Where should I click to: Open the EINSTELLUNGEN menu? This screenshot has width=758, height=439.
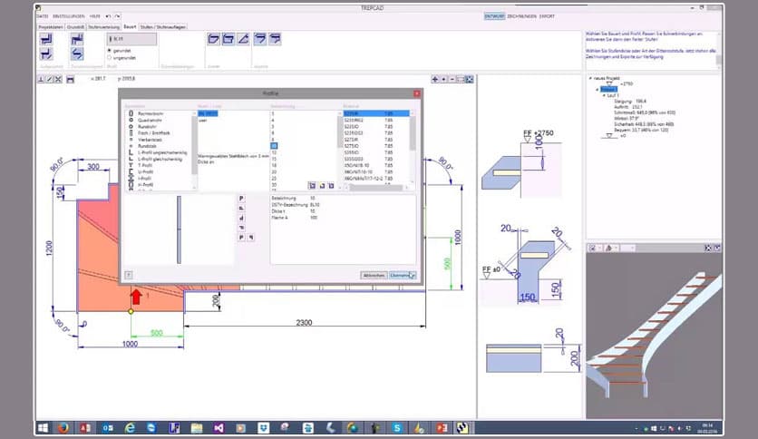(x=68, y=16)
